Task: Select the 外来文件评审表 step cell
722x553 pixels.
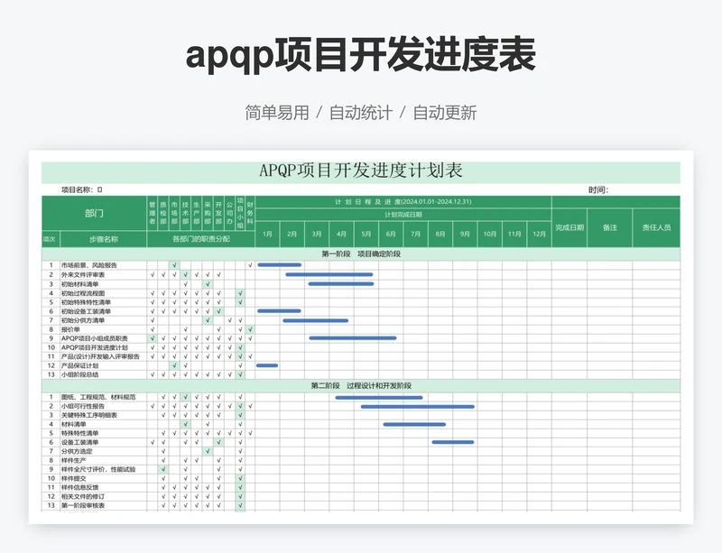Action: pyautogui.click(x=103, y=275)
